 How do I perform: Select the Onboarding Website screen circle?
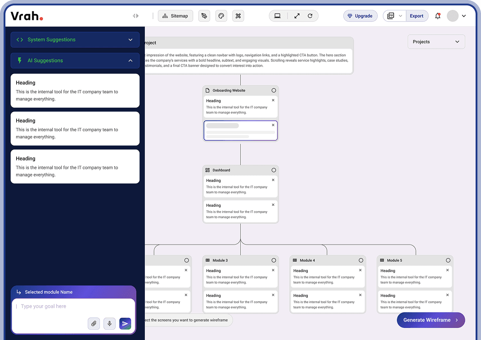coord(274,90)
